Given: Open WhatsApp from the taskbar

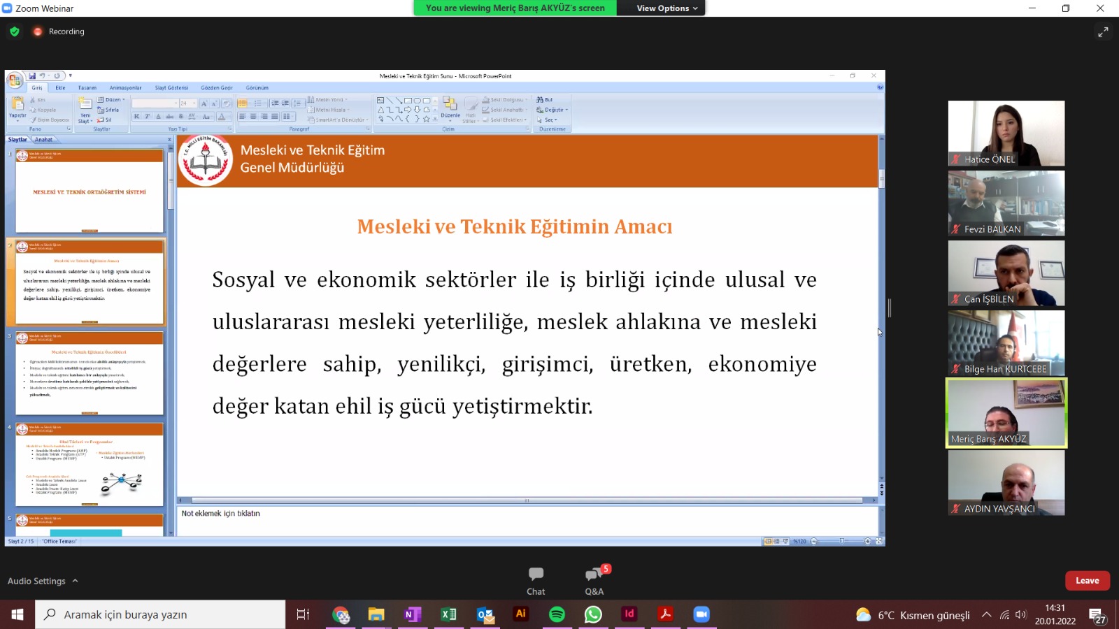Looking at the screenshot, I should [593, 614].
